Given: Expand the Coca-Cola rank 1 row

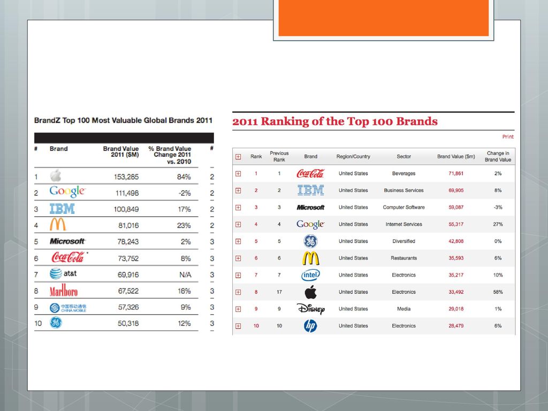Looking at the screenshot, I should point(238,174).
